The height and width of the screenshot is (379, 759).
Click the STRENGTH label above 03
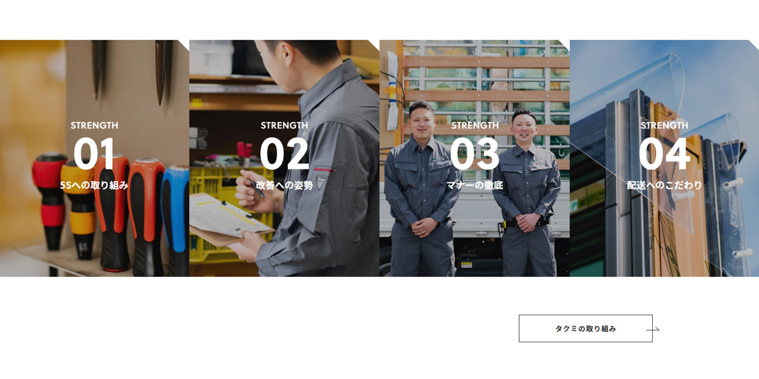pyautogui.click(x=474, y=126)
